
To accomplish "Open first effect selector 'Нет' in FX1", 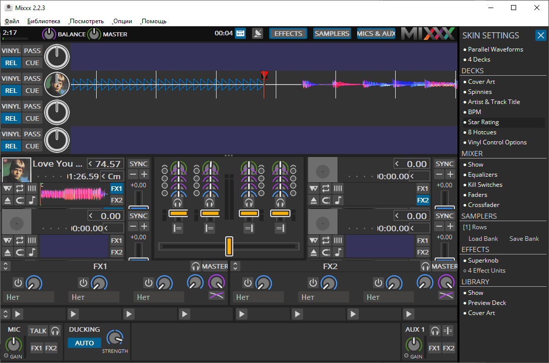I will click(x=28, y=297).
